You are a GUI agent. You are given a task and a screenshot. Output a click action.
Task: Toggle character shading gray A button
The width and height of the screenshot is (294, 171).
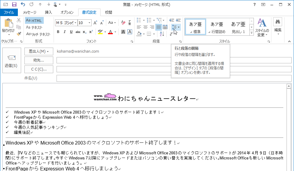coord(123,32)
